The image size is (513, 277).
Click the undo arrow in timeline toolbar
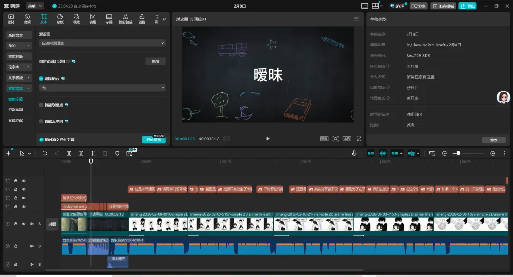coord(45,153)
